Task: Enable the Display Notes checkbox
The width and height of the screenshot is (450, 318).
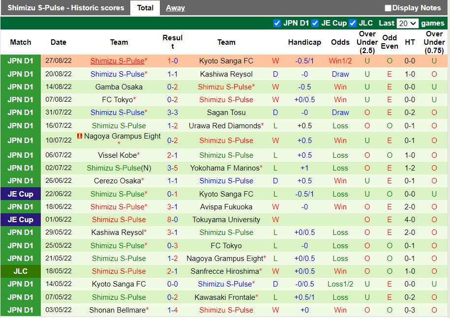Action: tap(388, 8)
